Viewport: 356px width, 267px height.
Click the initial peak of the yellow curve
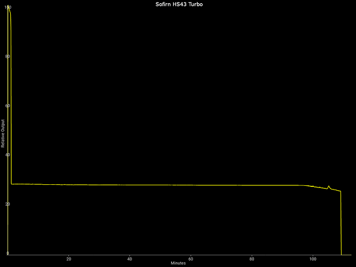[x=9, y=7]
